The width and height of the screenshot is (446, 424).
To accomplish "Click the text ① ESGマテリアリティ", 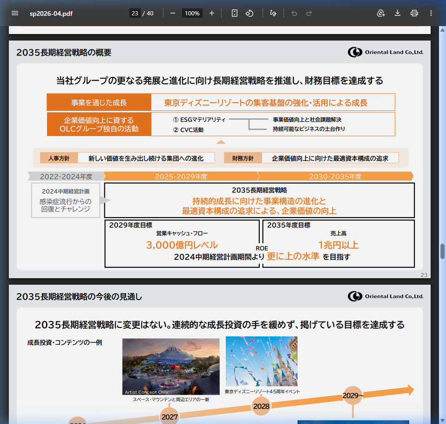I will click(199, 120).
